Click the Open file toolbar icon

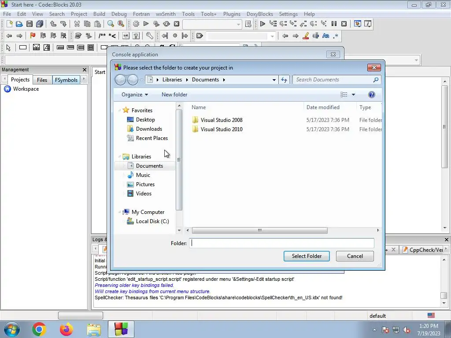19,24
